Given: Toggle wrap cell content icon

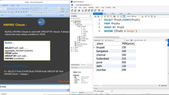Looking at the screenshot, I should 145,40.
